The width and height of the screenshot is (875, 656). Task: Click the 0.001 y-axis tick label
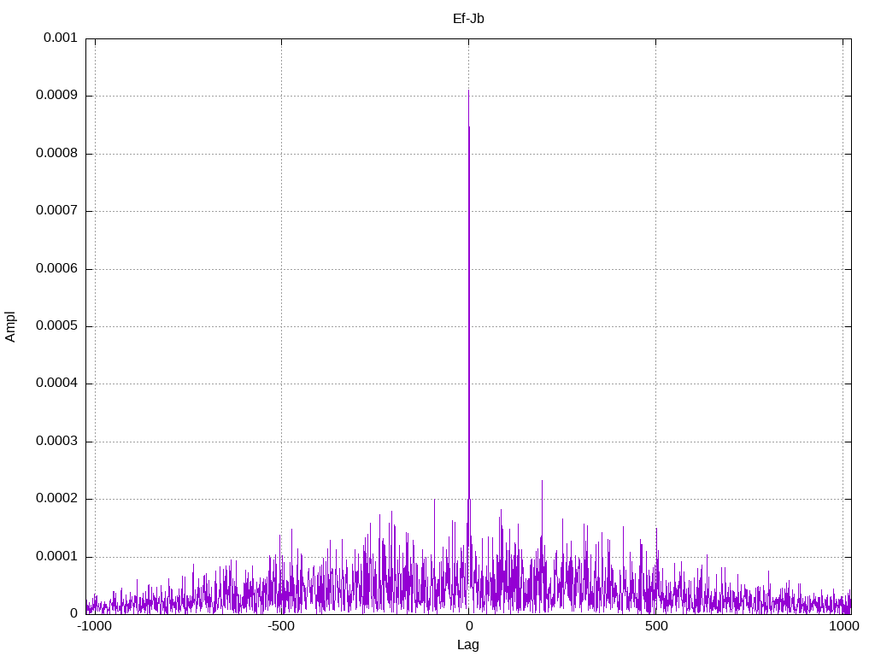[x=61, y=38]
